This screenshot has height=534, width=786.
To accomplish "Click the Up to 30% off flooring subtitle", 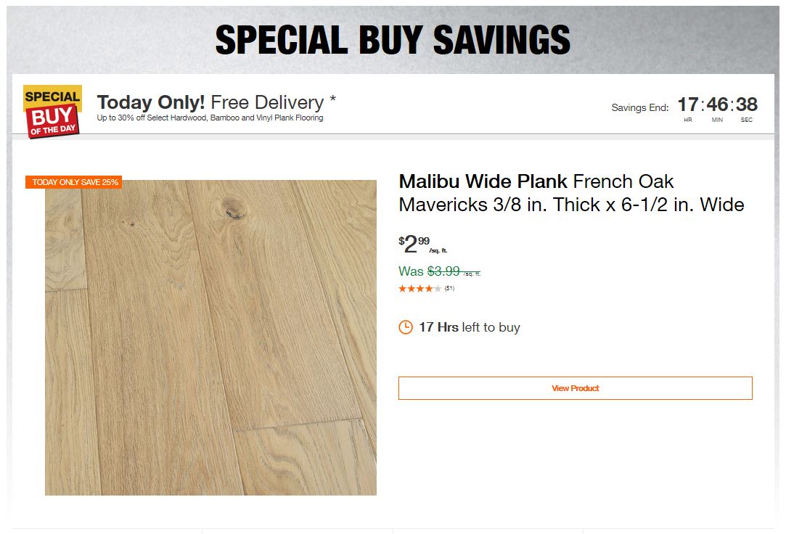I will point(210,118).
